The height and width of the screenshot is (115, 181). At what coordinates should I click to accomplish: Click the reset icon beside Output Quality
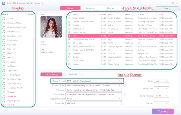click(124, 85)
